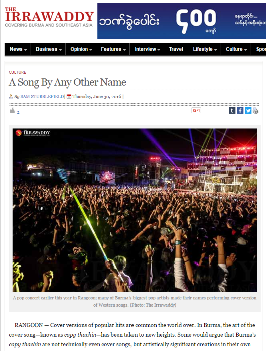Expand the News dropdown menu
Image resolution: width=266 pixels, height=351 pixels.
[x=18, y=49]
